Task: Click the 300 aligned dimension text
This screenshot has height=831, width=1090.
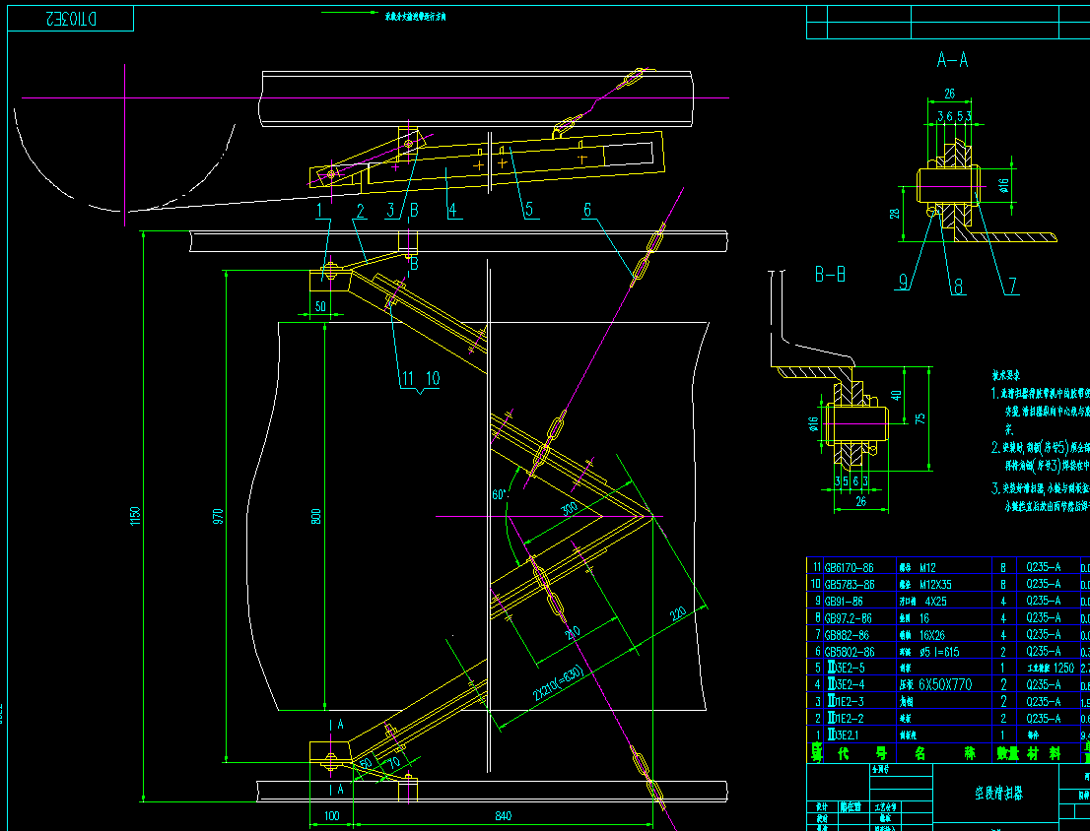Action: 569,509
